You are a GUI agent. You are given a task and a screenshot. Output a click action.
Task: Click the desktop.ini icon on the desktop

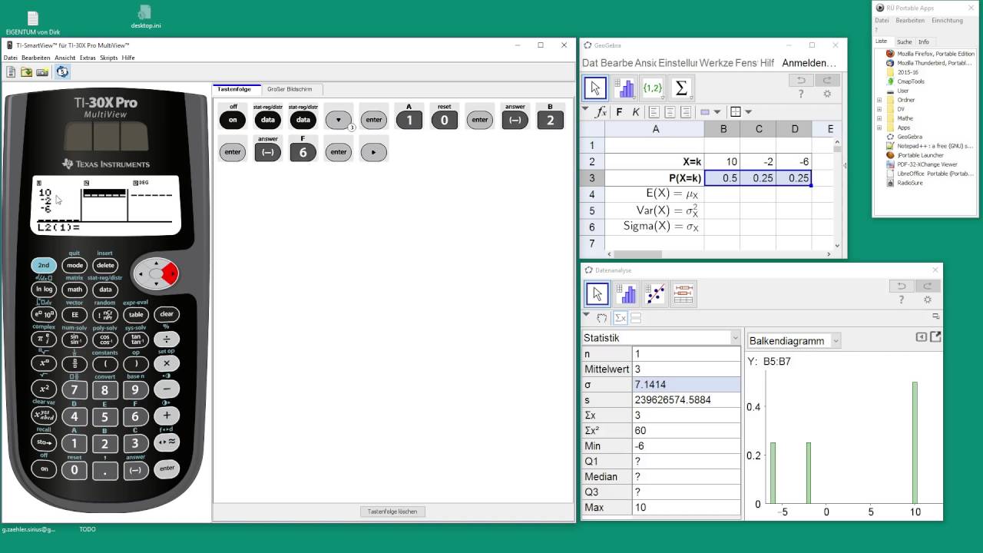tap(145, 17)
